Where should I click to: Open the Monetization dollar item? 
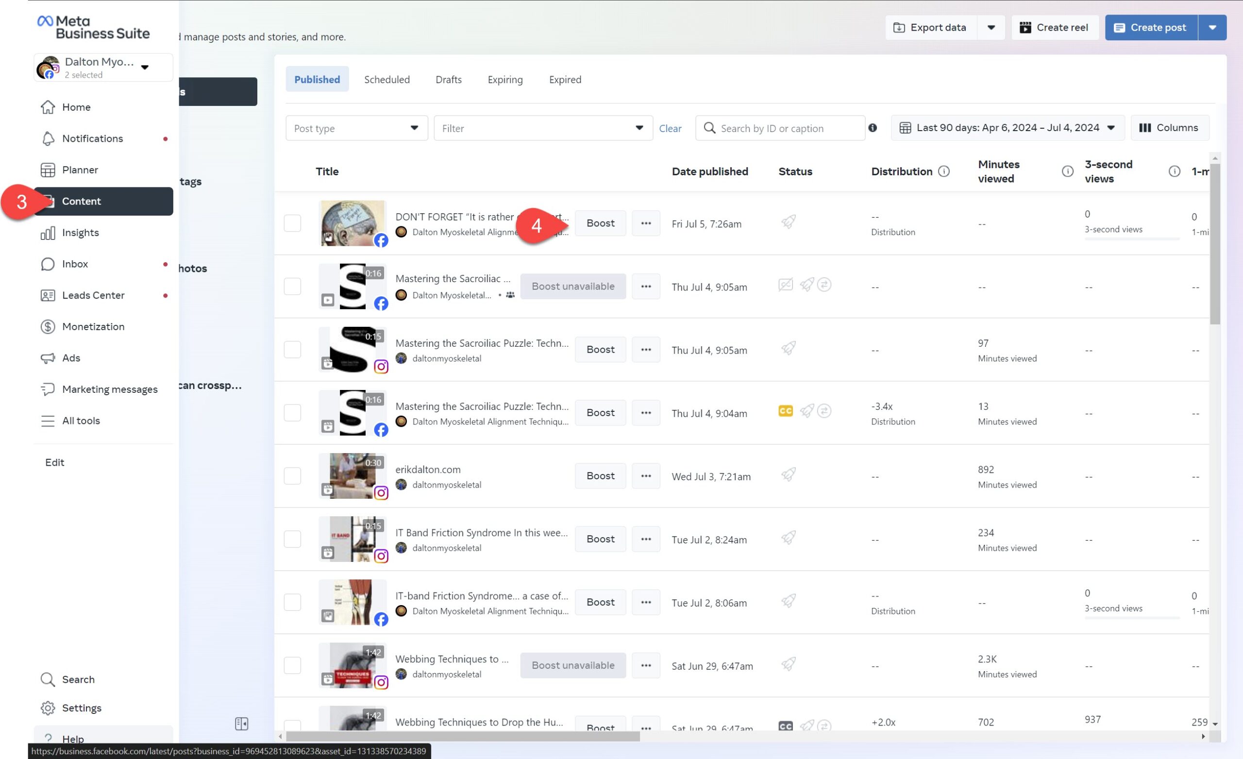(x=103, y=326)
